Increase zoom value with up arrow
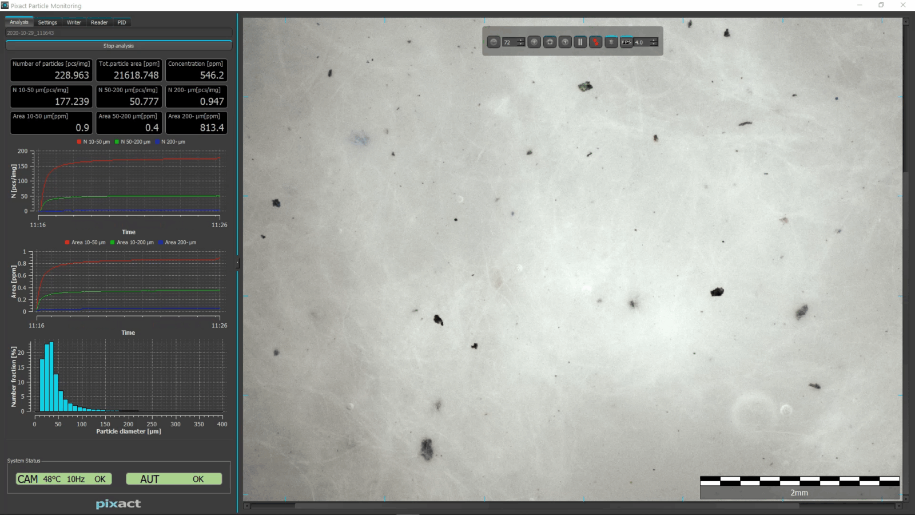The image size is (915, 515). 520,40
